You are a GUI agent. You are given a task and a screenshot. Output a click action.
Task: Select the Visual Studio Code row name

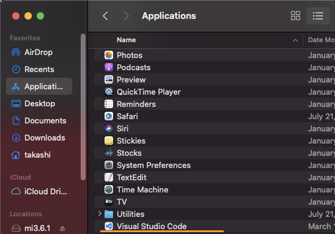tap(152, 226)
